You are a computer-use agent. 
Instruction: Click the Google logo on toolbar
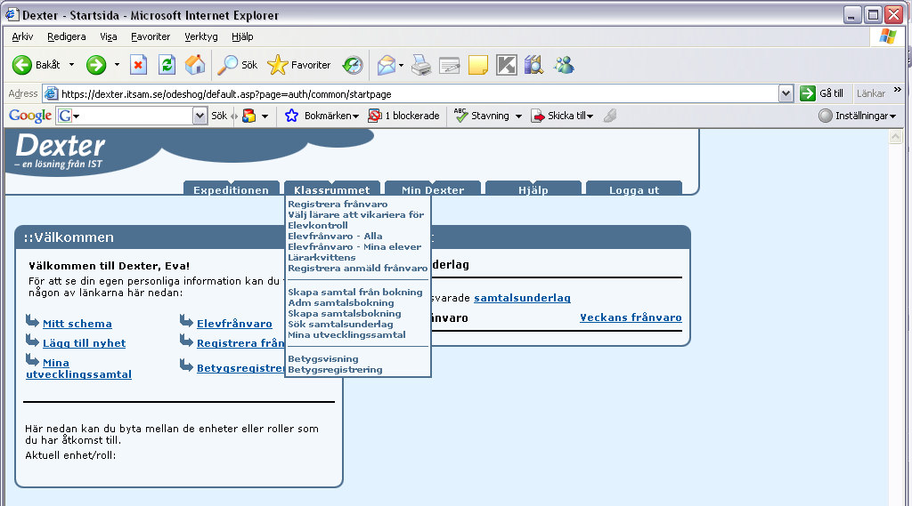[x=30, y=116]
